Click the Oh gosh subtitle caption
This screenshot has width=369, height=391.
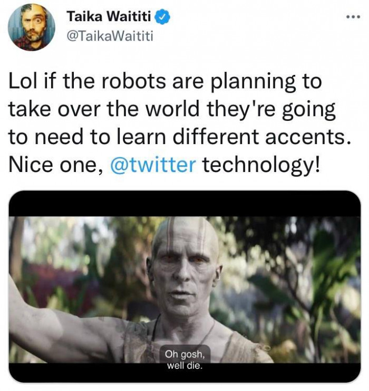point(184,354)
